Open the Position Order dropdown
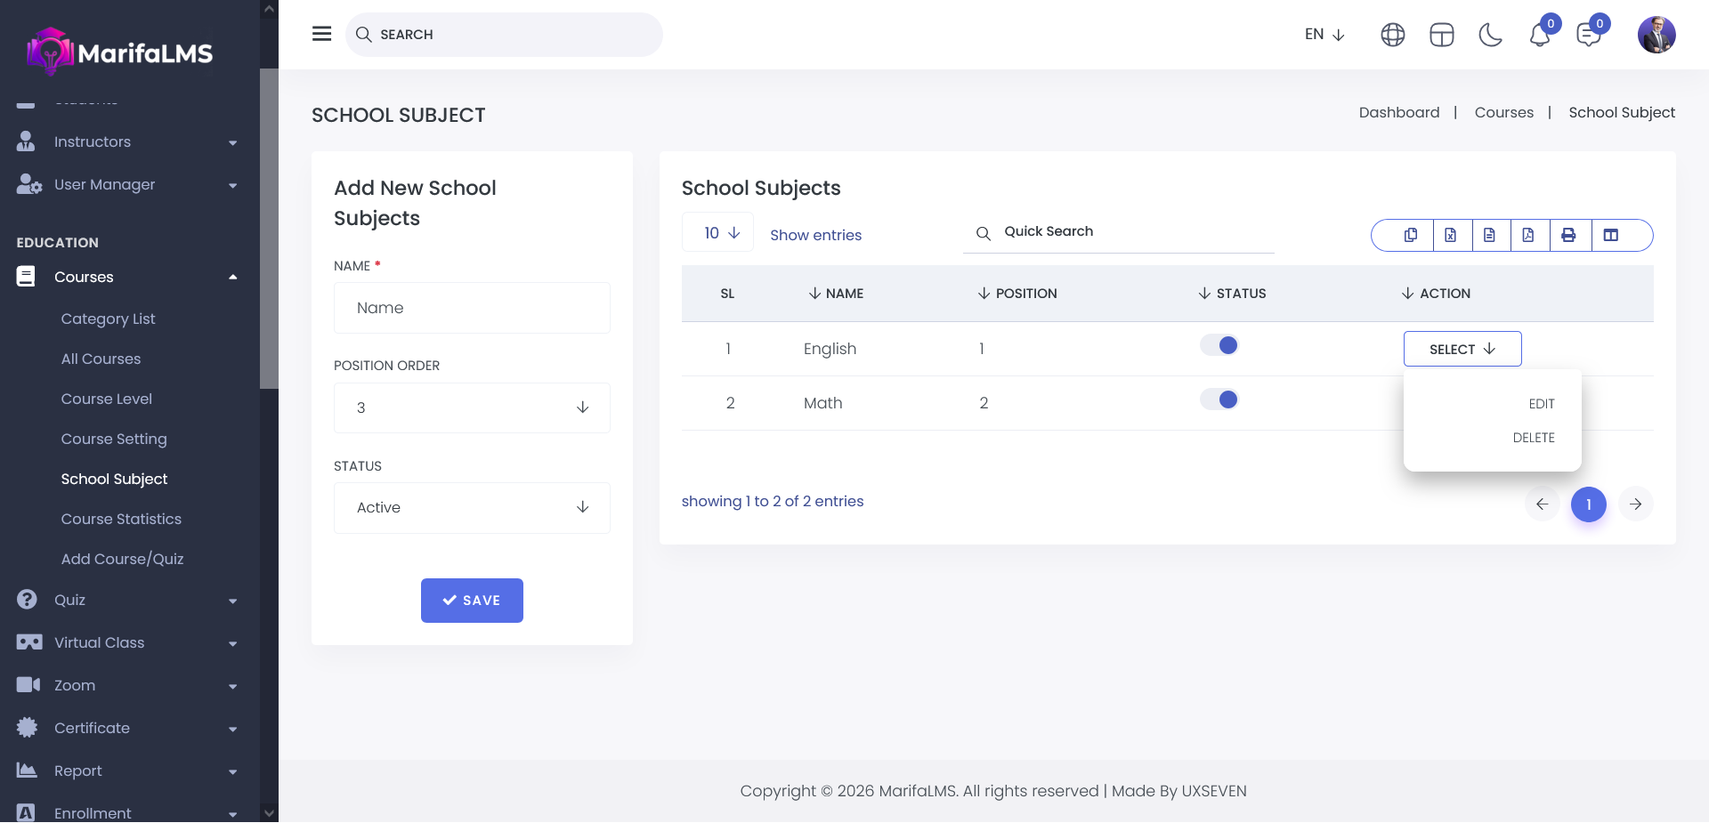Viewport: 1709px width, 823px height. [472, 407]
